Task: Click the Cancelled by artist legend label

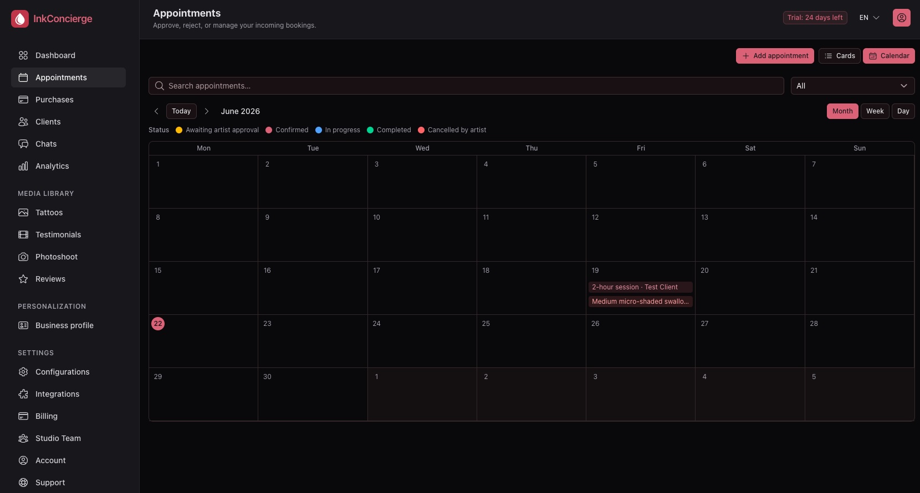Action: pyautogui.click(x=457, y=130)
